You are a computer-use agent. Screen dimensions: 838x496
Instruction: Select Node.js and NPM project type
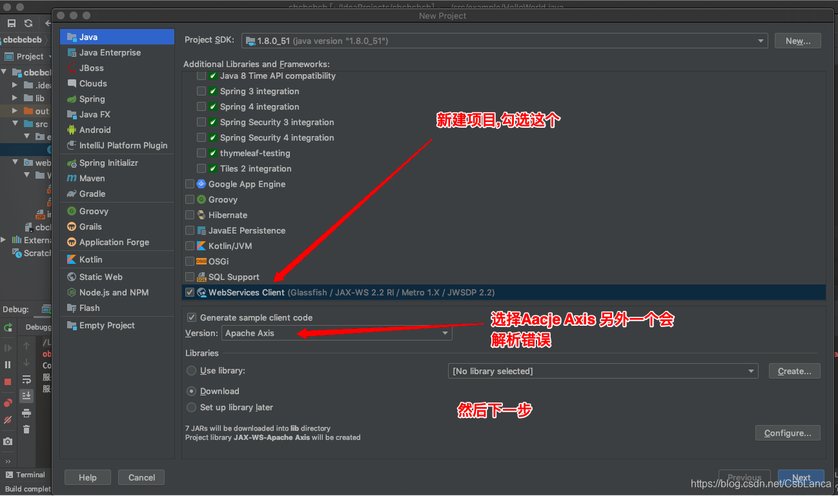pyautogui.click(x=117, y=292)
